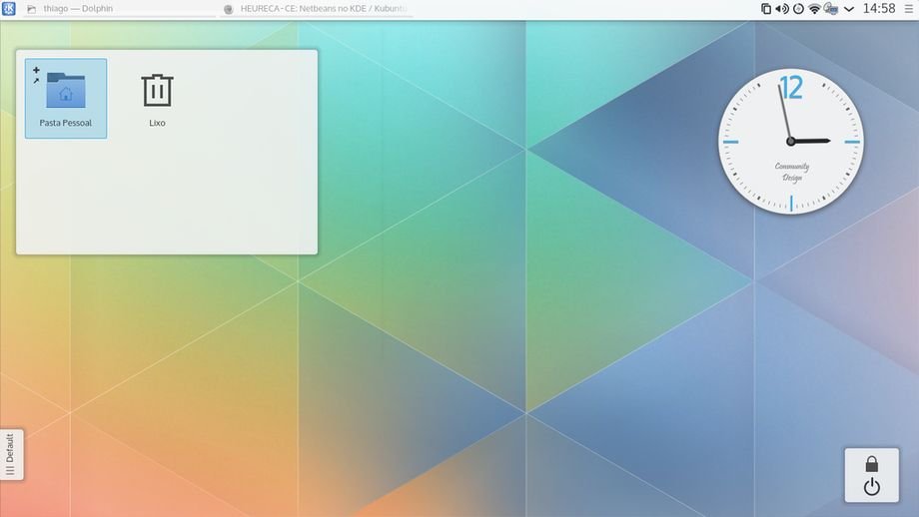This screenshot has width=919, height=517.
Task: Click the circular update notifier tray icon
Action: coord(798,9)
